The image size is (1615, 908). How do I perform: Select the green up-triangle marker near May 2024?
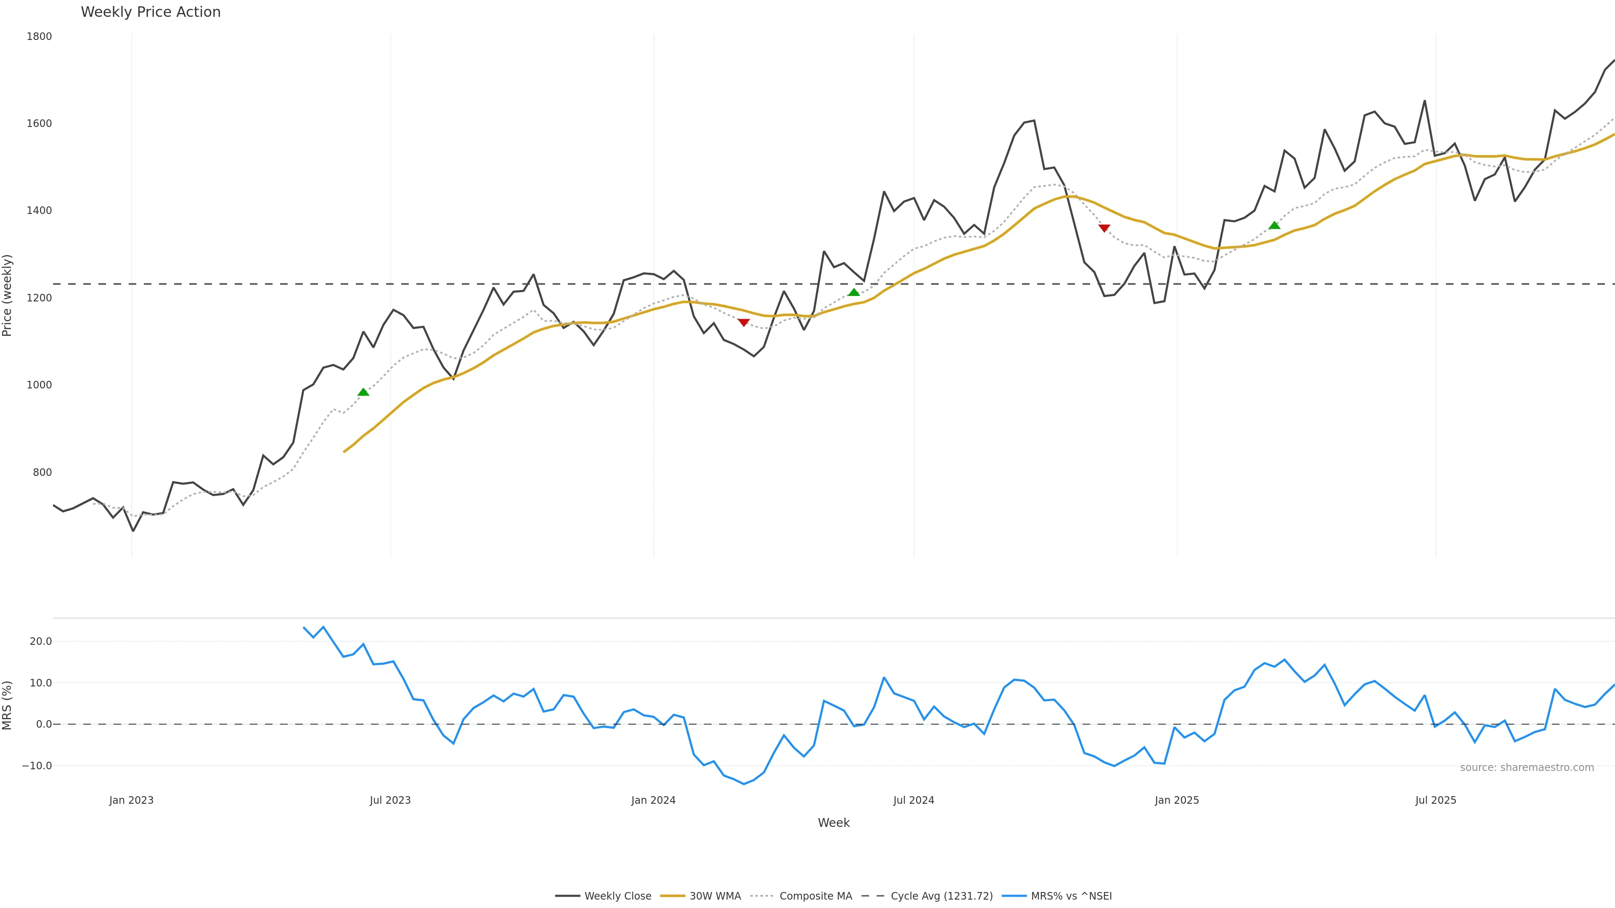[x=854, y=292]
